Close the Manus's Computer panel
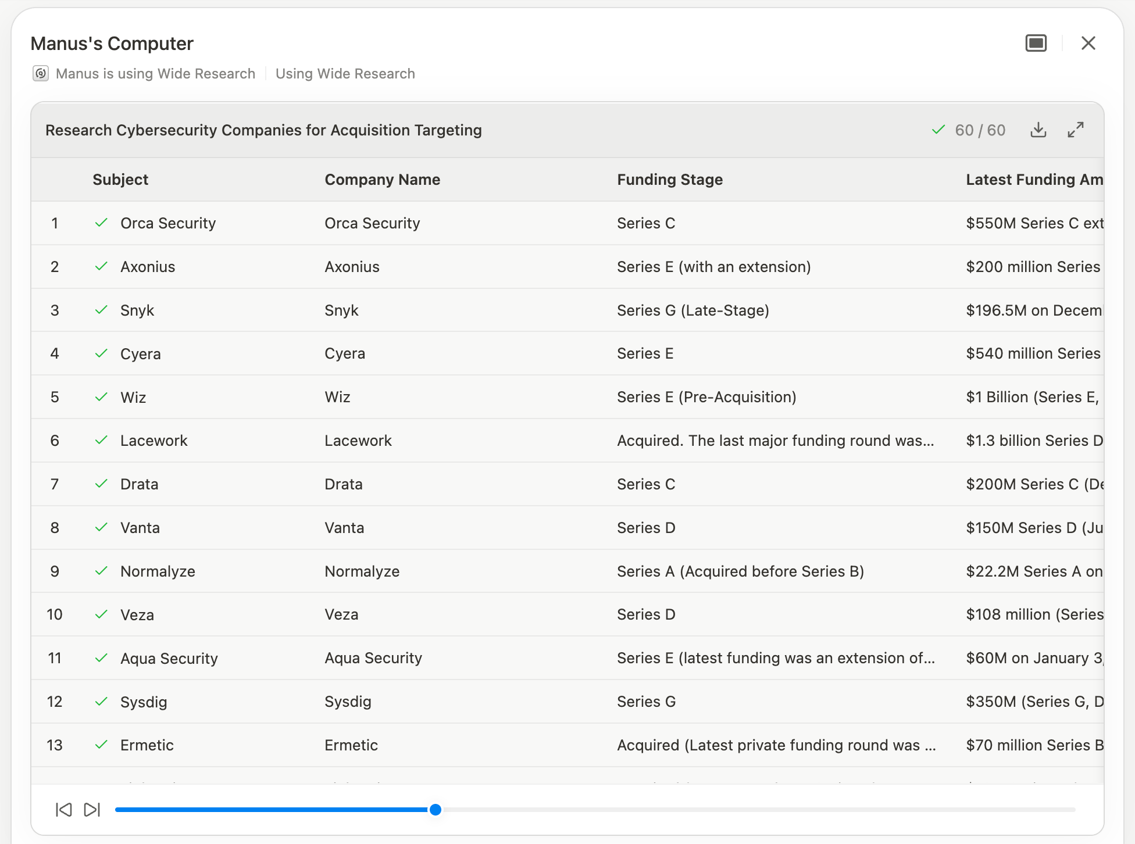 [1088, 43]
